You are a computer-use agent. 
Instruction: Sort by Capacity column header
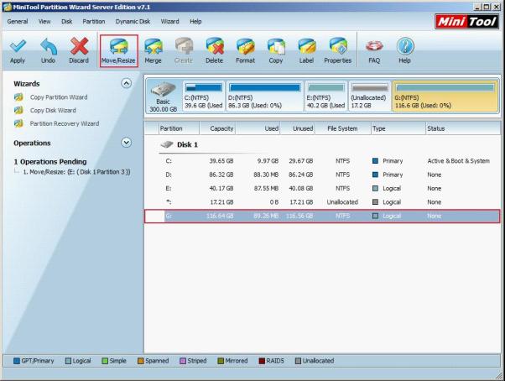(x=218, y=128)
